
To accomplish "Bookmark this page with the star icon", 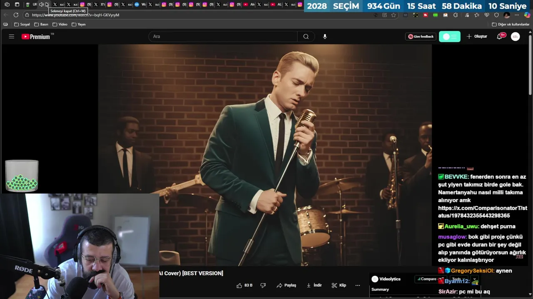I will 394,15.
